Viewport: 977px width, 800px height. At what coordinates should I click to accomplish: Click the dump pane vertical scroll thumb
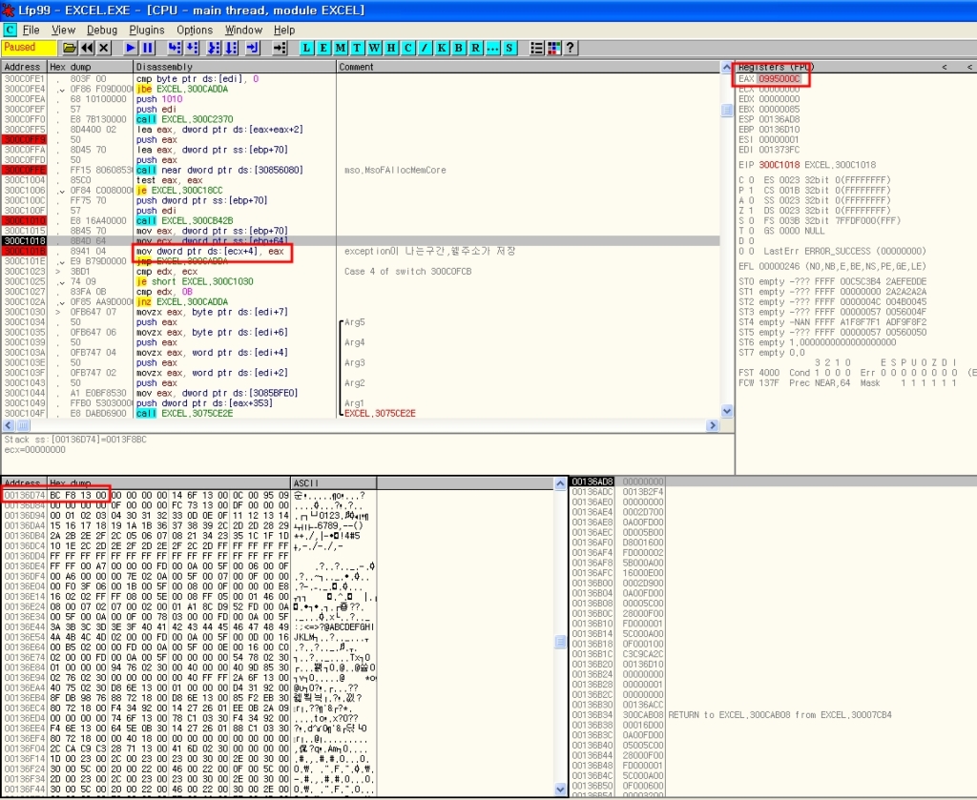560,642
